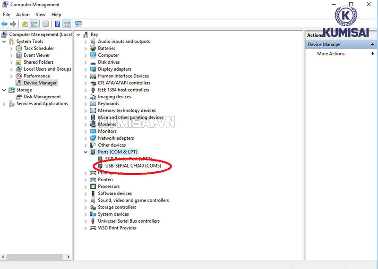Open the Action menu
This screenshot has width=378, height=269.
coord(23,15)
